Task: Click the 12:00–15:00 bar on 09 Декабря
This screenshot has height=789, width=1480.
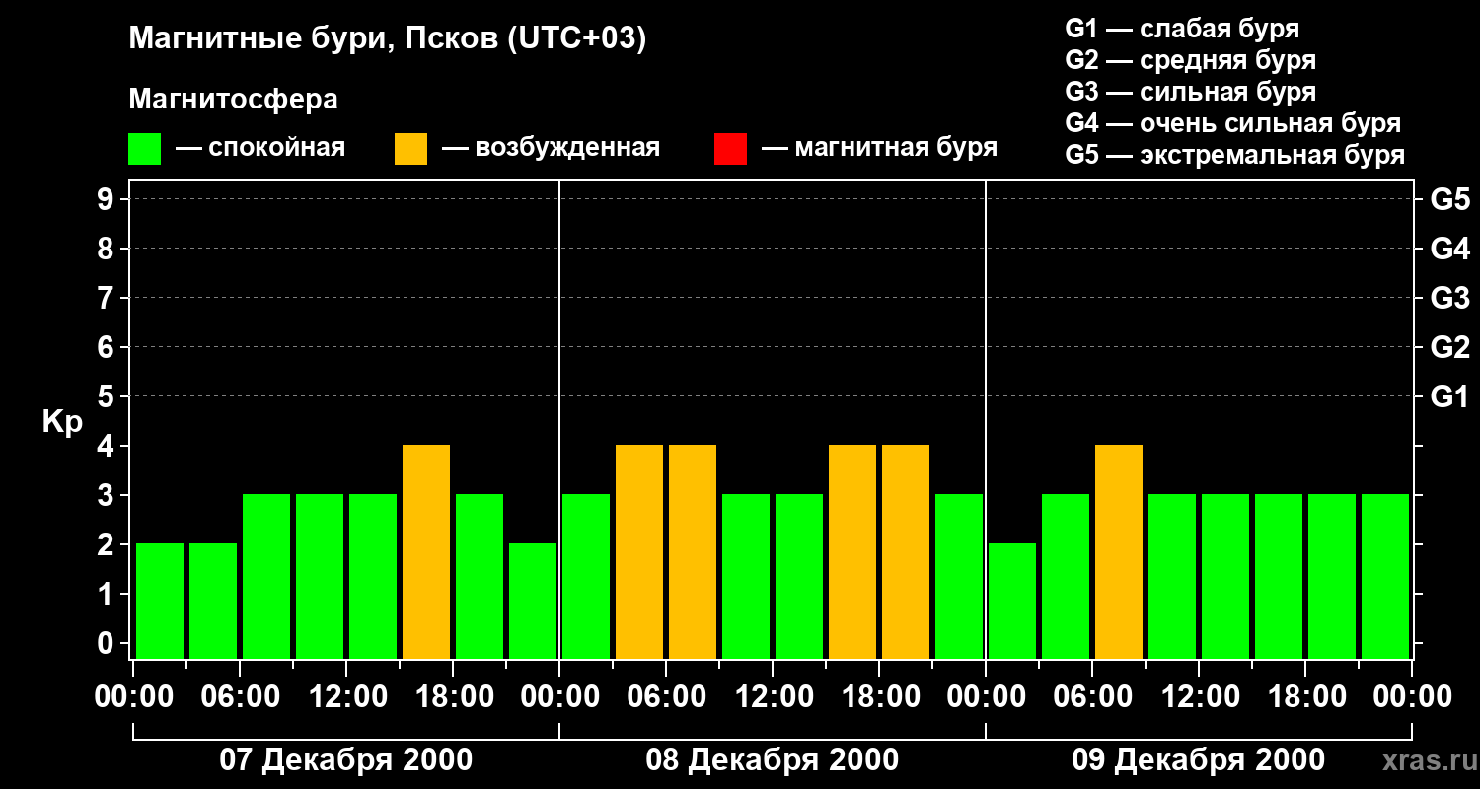Action: point(1225,576)
